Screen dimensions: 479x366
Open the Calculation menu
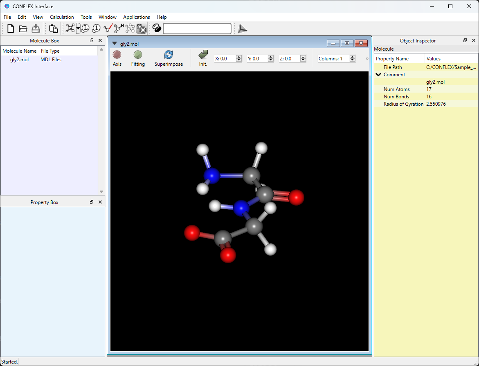click(x=62, y=17)
